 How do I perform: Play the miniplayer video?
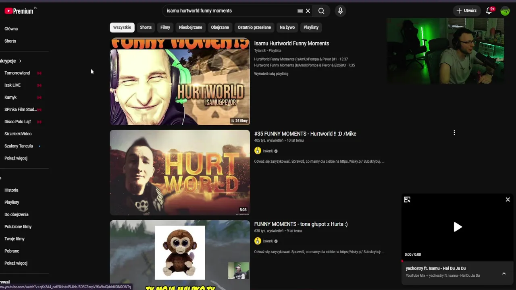pyautogui.click(x=458, y=227)
